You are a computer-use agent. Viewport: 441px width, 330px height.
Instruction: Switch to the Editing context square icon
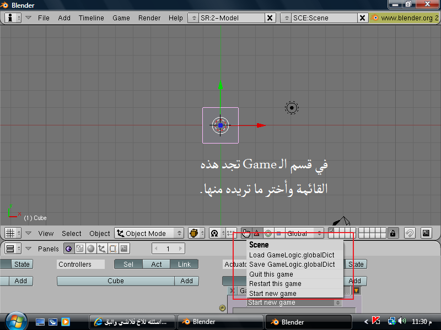coord(113,249)
